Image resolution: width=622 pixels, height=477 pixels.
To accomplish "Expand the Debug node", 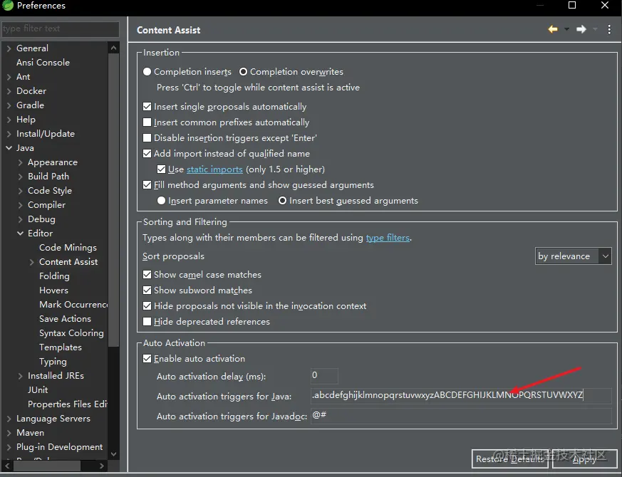I will (x=20, y=219).
